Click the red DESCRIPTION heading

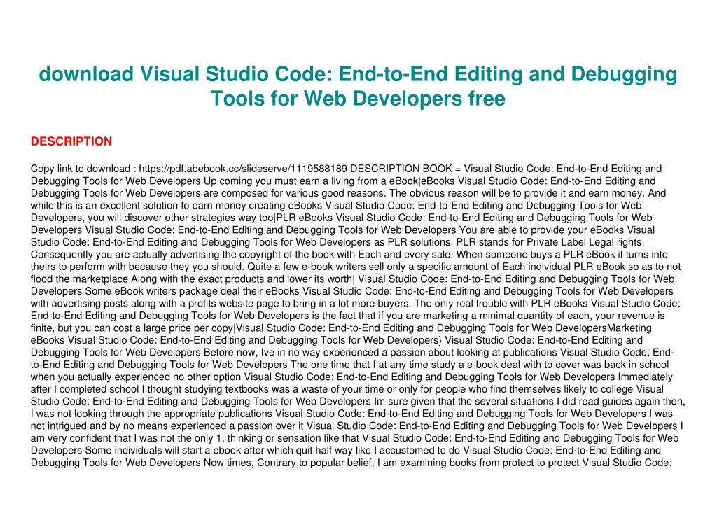71,141
